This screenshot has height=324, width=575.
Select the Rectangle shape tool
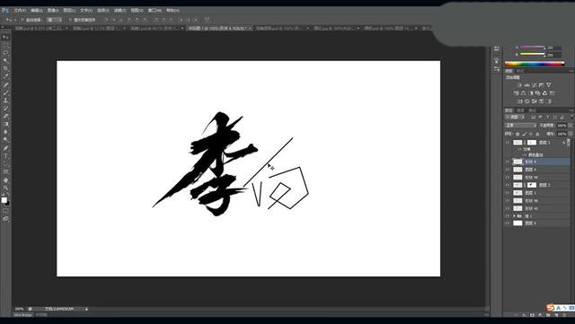pyautogui.click(x=5, y=172)
